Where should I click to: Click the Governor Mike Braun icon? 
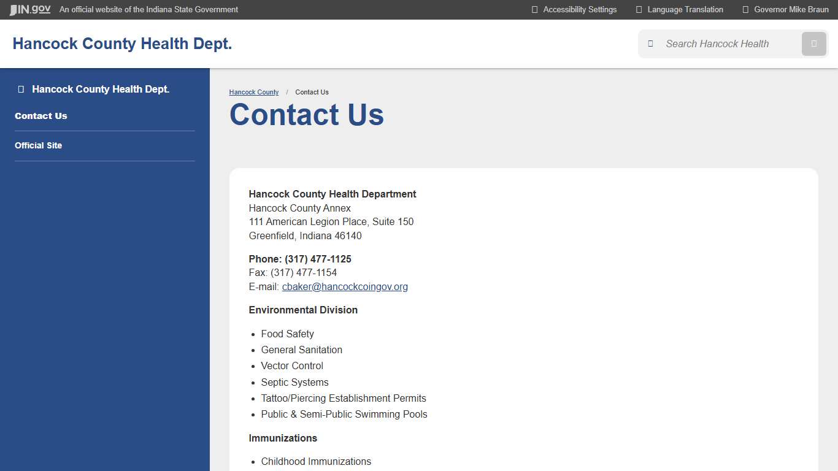click(x=745, y=9)
